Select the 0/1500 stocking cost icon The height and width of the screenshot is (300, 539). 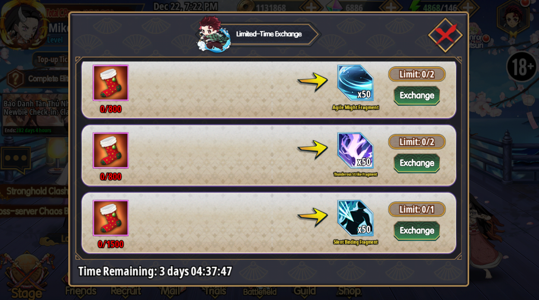pos(110,218)
